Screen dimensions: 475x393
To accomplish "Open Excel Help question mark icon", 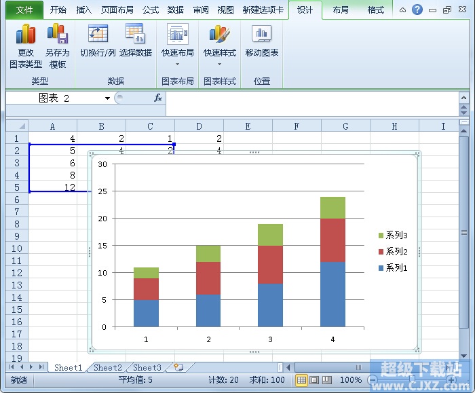I will [x=417, y=10].
